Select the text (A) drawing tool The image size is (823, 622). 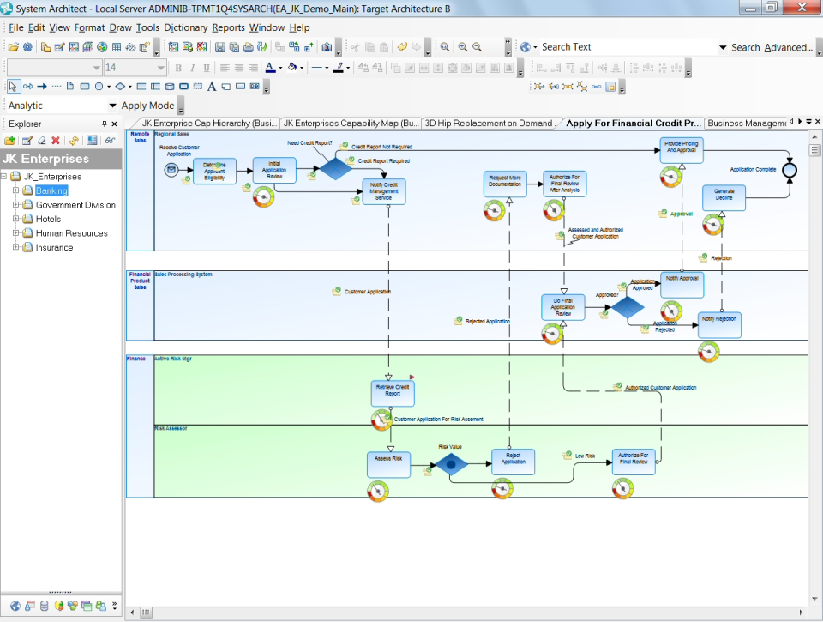213,86
